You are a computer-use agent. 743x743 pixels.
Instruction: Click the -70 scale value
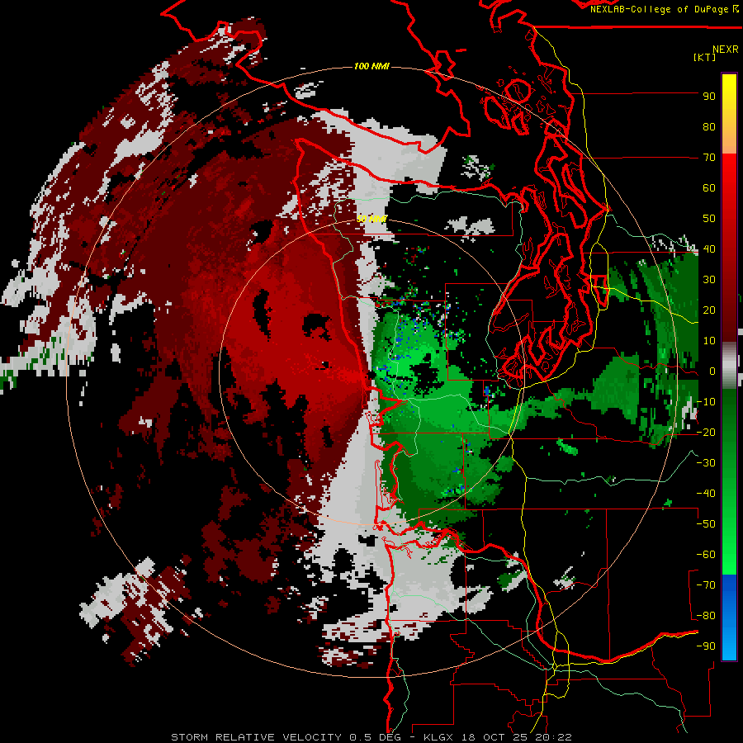coord(706,585)
